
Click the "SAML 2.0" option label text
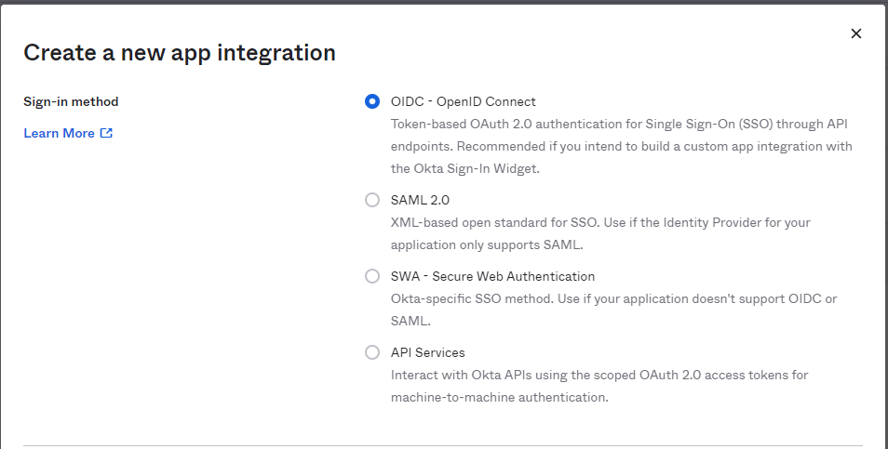pos(420,200)
